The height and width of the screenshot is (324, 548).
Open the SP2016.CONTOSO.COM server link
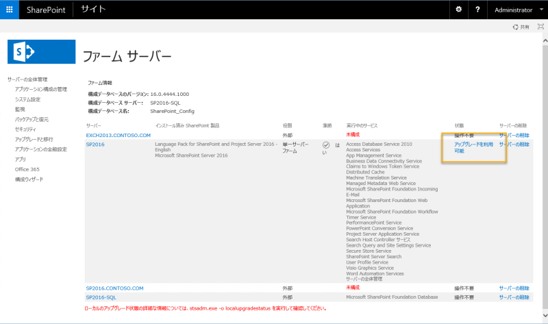(114, 288)
